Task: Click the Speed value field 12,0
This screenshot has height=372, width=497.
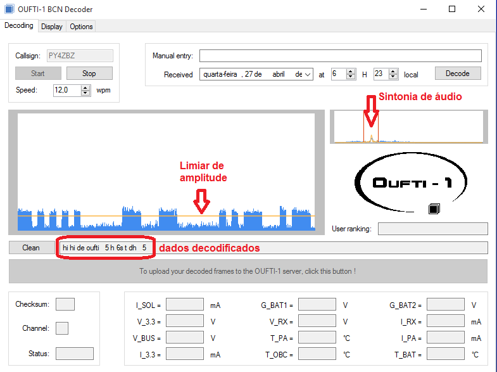Action: pos(67,90)
